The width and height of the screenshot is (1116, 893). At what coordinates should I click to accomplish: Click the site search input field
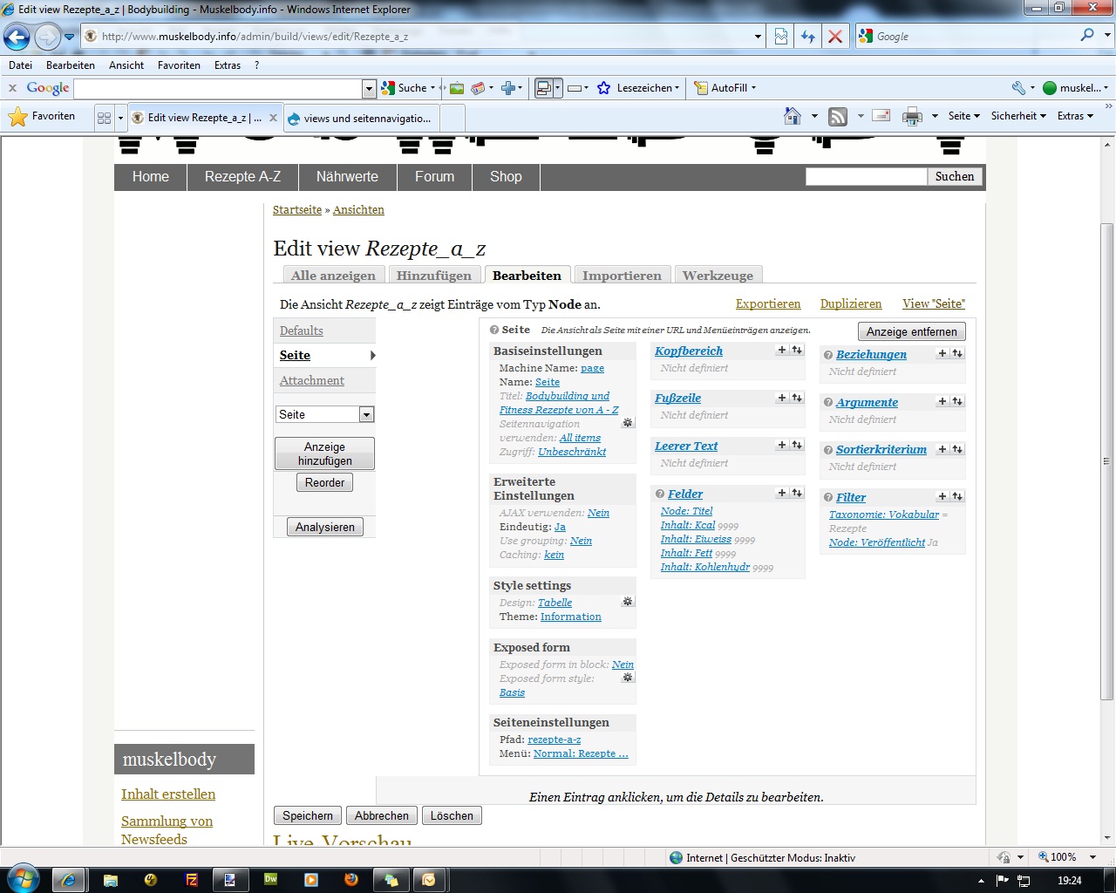pyautogui.click(x=866, y=177)
